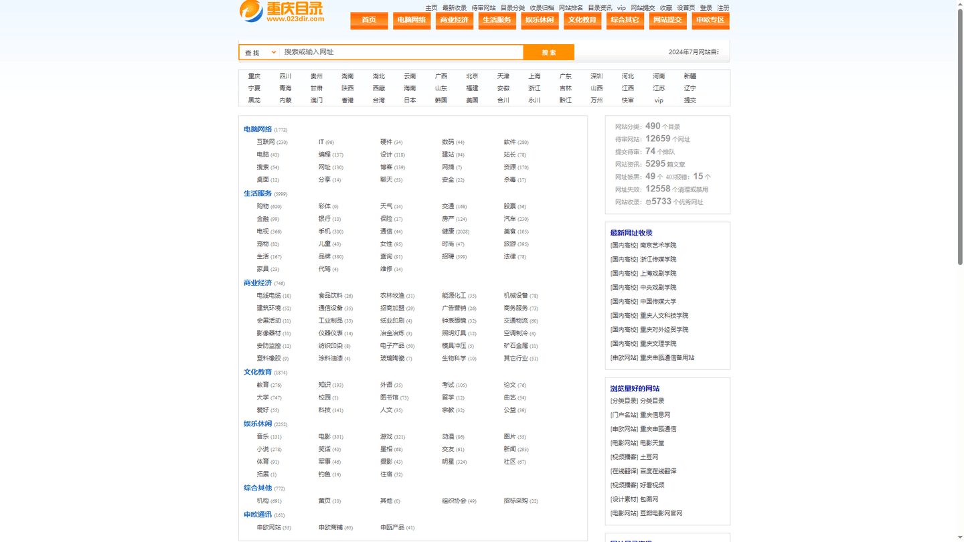Screen dimensions: 964x542
Task: Choose the 重庆 region link
Action: point(254,76)
